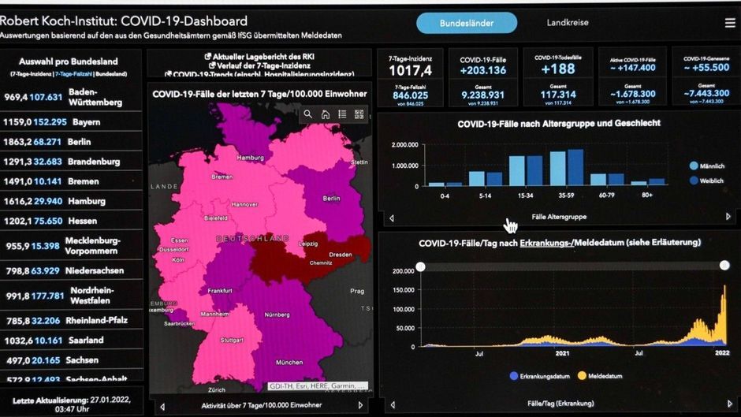
Task: Select Sachsen row in the list
Action: click(71, 360)
